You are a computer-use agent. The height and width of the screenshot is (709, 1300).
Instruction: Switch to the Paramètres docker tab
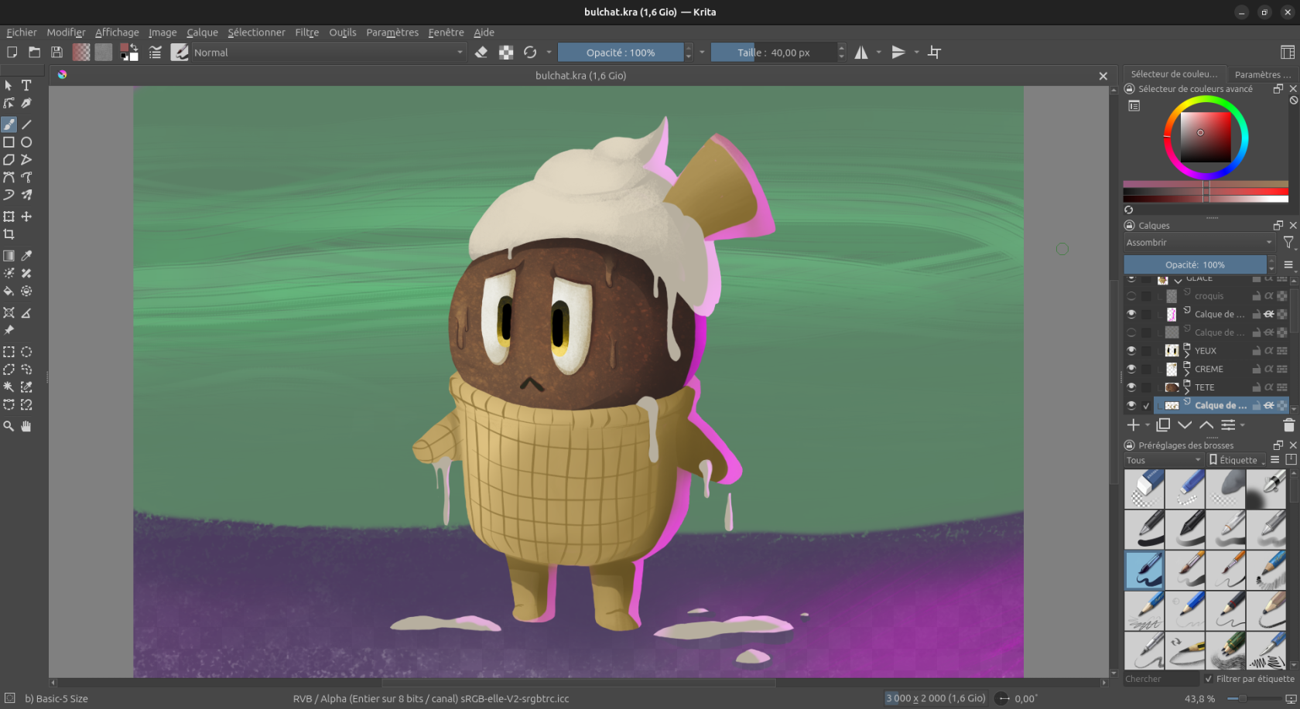click(1262, 74)
